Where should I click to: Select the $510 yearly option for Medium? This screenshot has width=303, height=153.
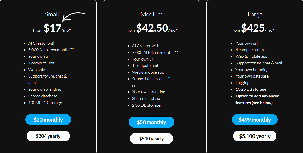pyautogui.click(x=151, y=138)
